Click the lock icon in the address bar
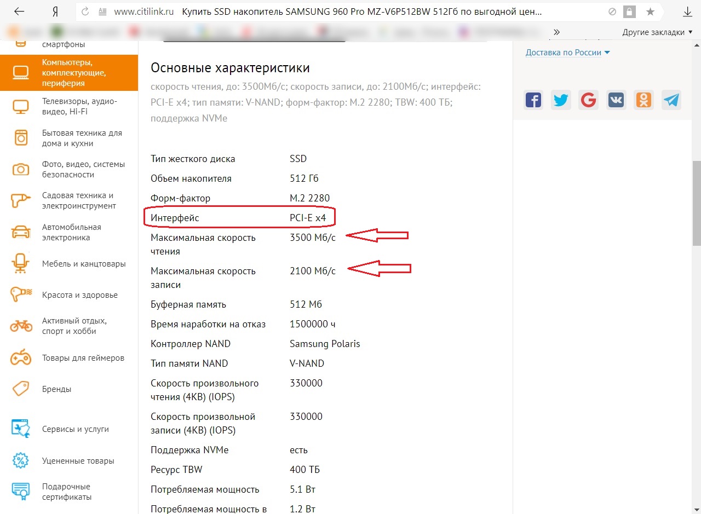This screenshot has width=701, height=514. pos(630,11)
